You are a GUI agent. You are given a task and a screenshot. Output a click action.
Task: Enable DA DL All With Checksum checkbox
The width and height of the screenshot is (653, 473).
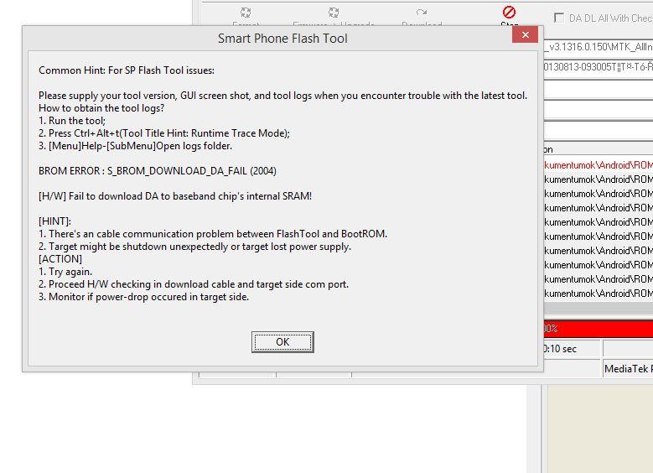point(559,18)
